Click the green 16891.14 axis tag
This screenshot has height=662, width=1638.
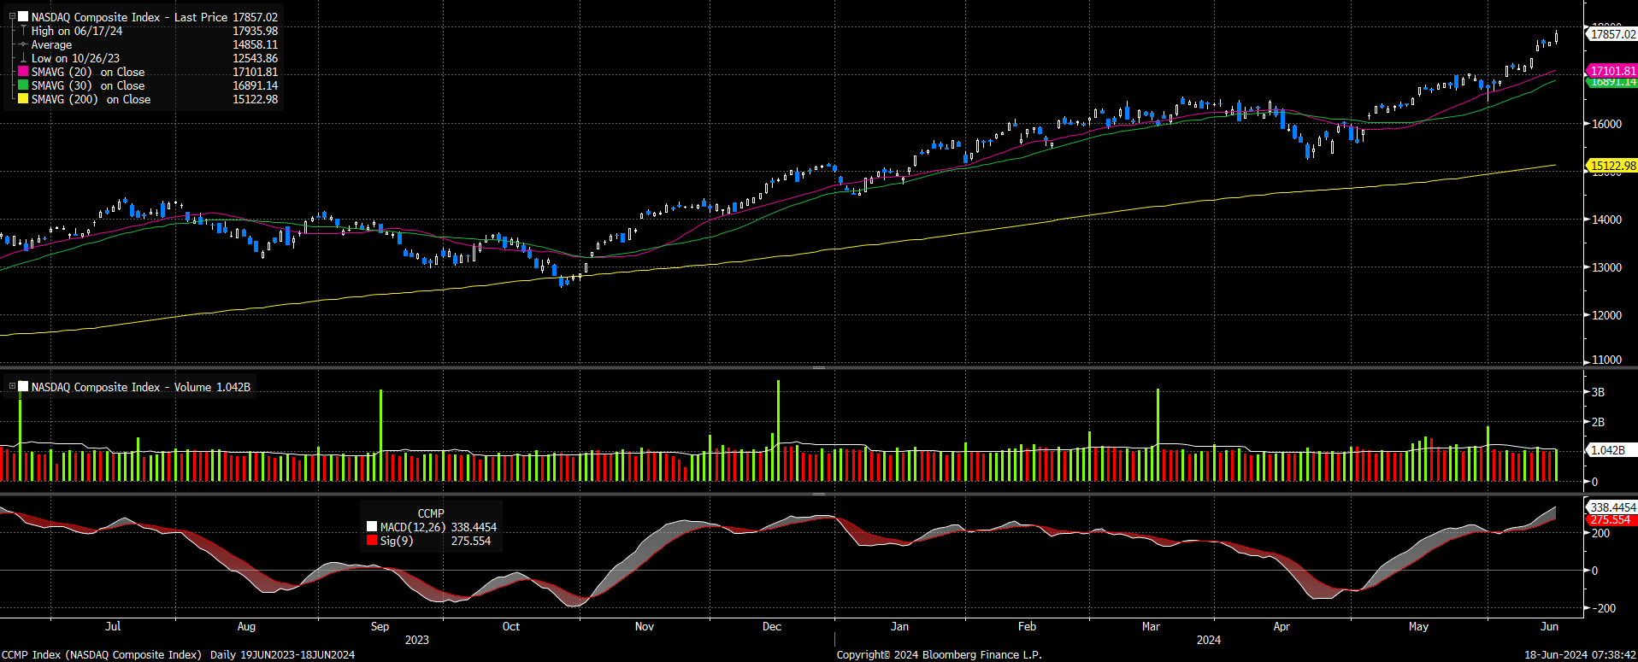point(1612,82)
